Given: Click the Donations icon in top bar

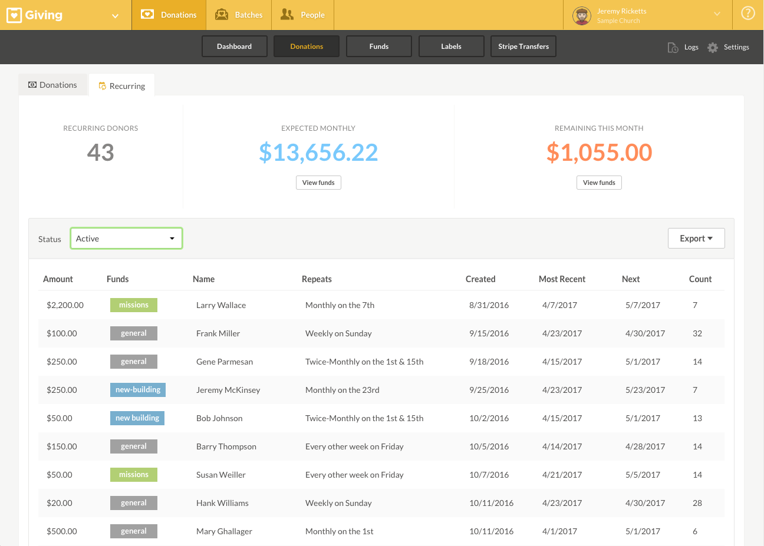Looking at the screenshot, I should pyautogui.click(x=147, y=15).
